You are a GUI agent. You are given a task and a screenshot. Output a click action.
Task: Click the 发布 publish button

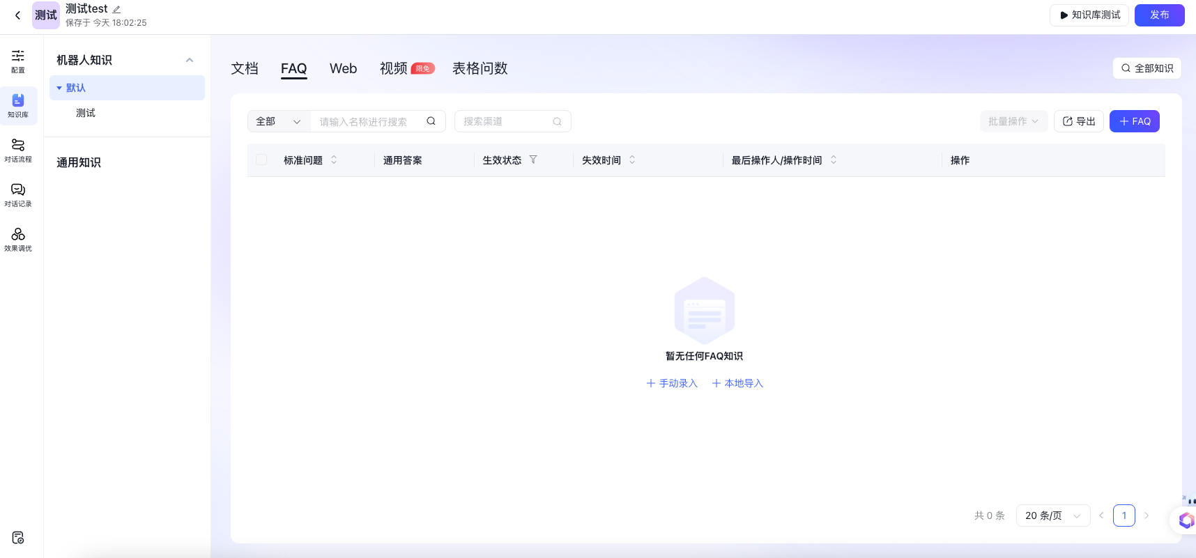(1160, 15)
